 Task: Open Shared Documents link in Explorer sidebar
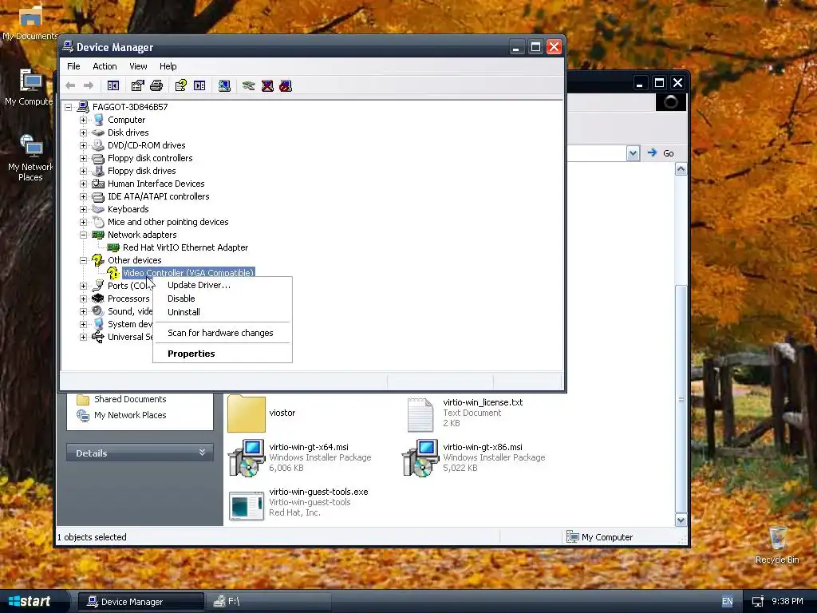click(x=130, y=399)
